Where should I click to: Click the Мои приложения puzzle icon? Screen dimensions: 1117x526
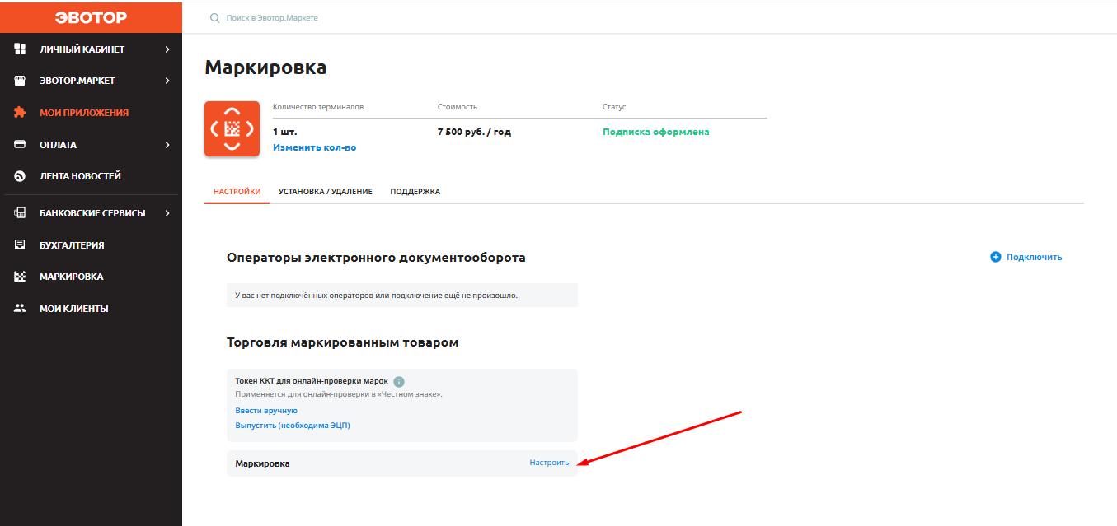coord(21,113)
